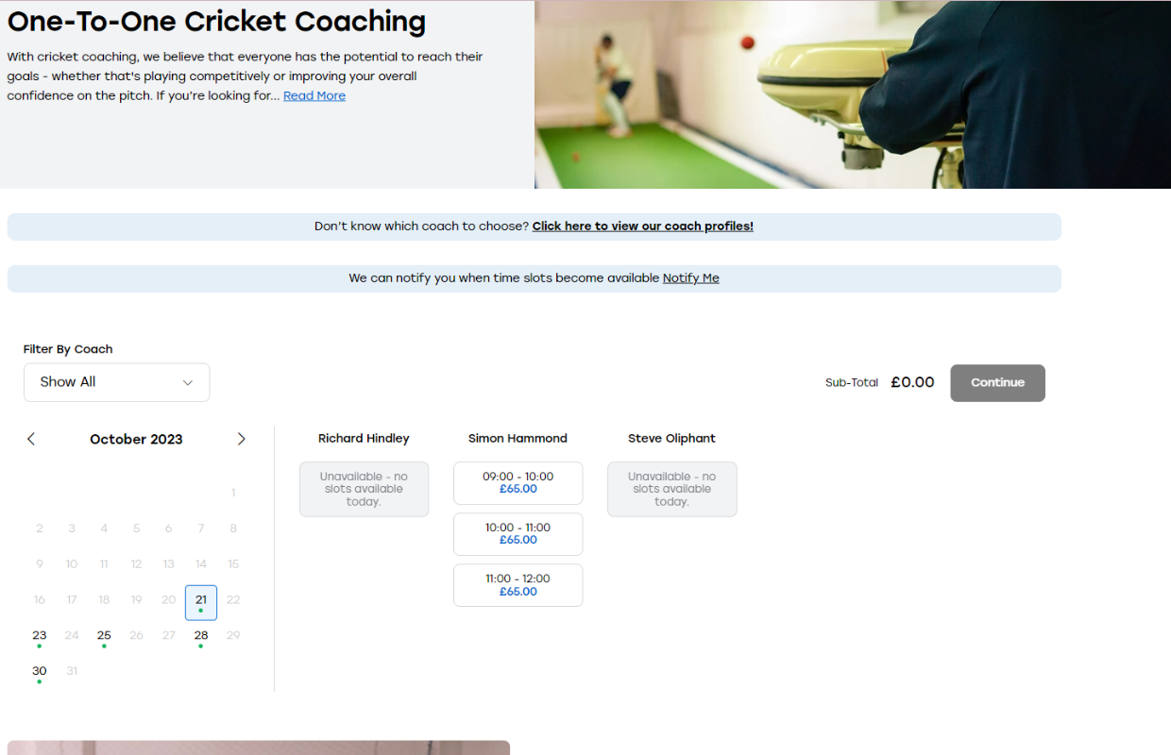Image resolution: width=1171 pixels, height=755 pixels.
Task: Click Richard Hindley's unavailable slot box
Action: pyautogui.click(x=364, y=489)
